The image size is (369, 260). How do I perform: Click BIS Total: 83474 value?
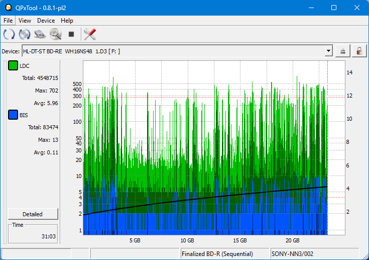pos(43,127)
